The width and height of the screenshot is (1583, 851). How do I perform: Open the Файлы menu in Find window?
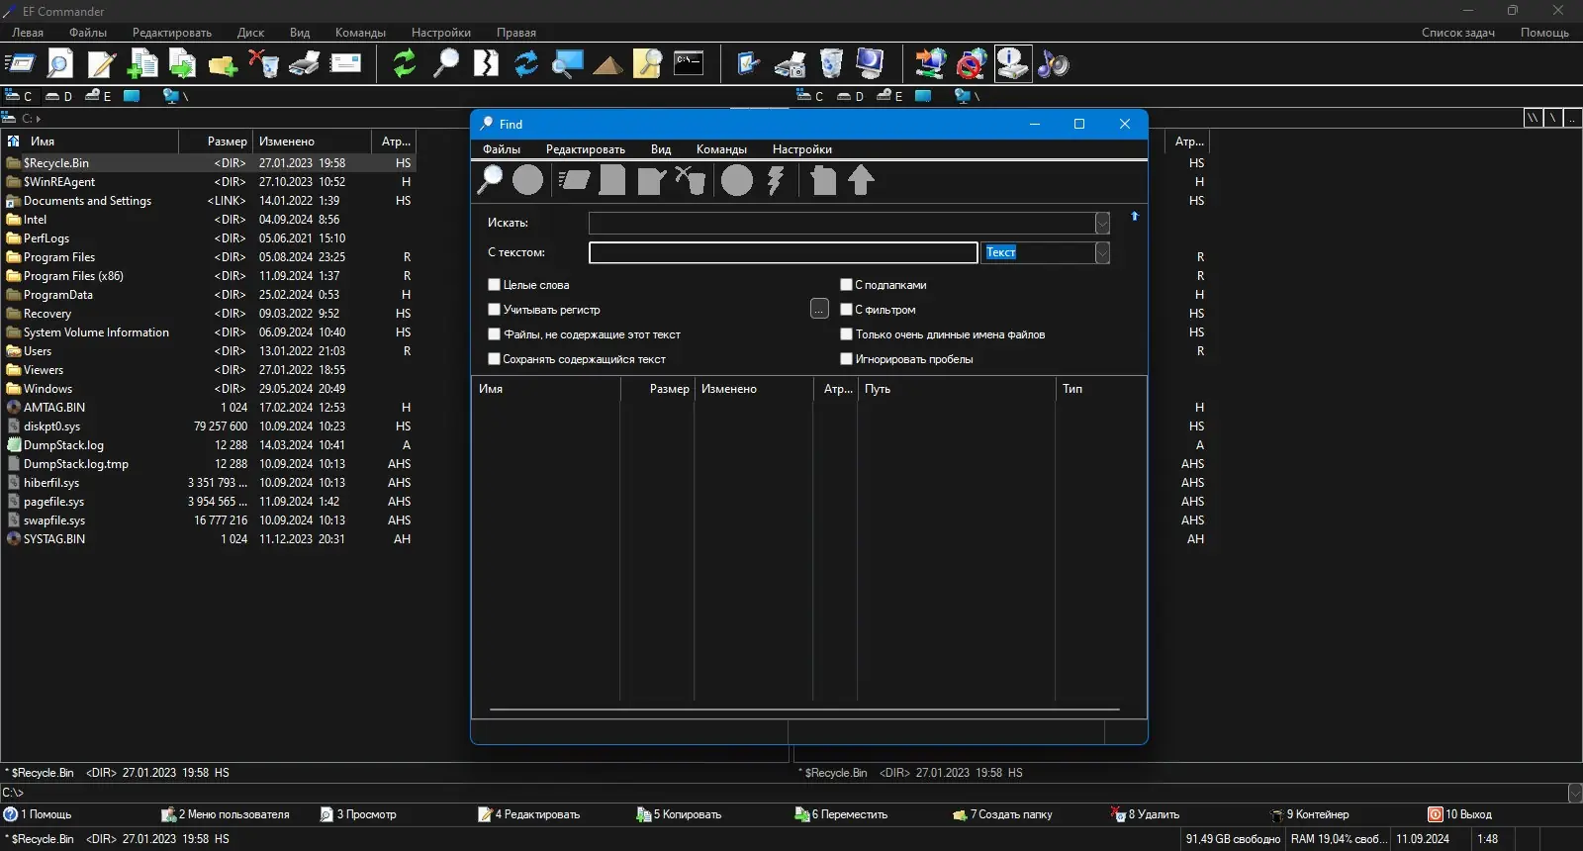(x=502, y=149)
